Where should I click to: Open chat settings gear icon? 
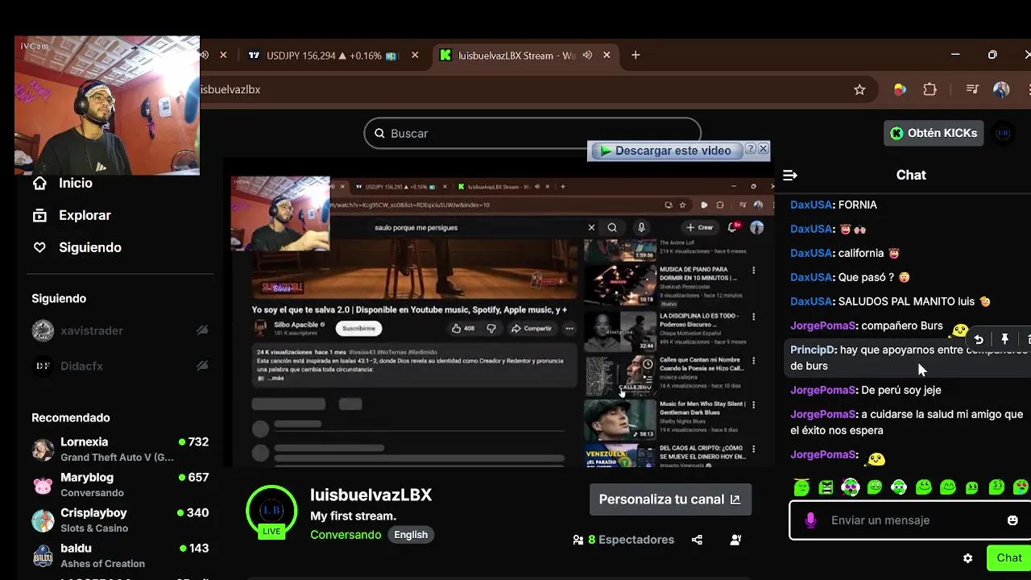(x=968, y=558)
